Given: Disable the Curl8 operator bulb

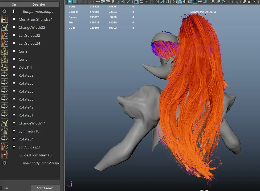Looking at the screenshot, I should click(x=14, y=59).
